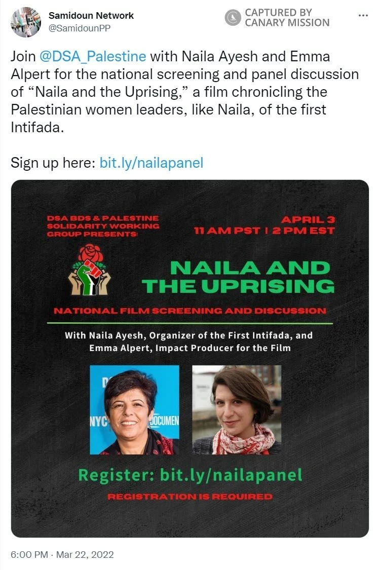The image size is (378, 570).
Task: Open the Samidoun Network display name
Action: pyautogui.click(x=91, y=16)
